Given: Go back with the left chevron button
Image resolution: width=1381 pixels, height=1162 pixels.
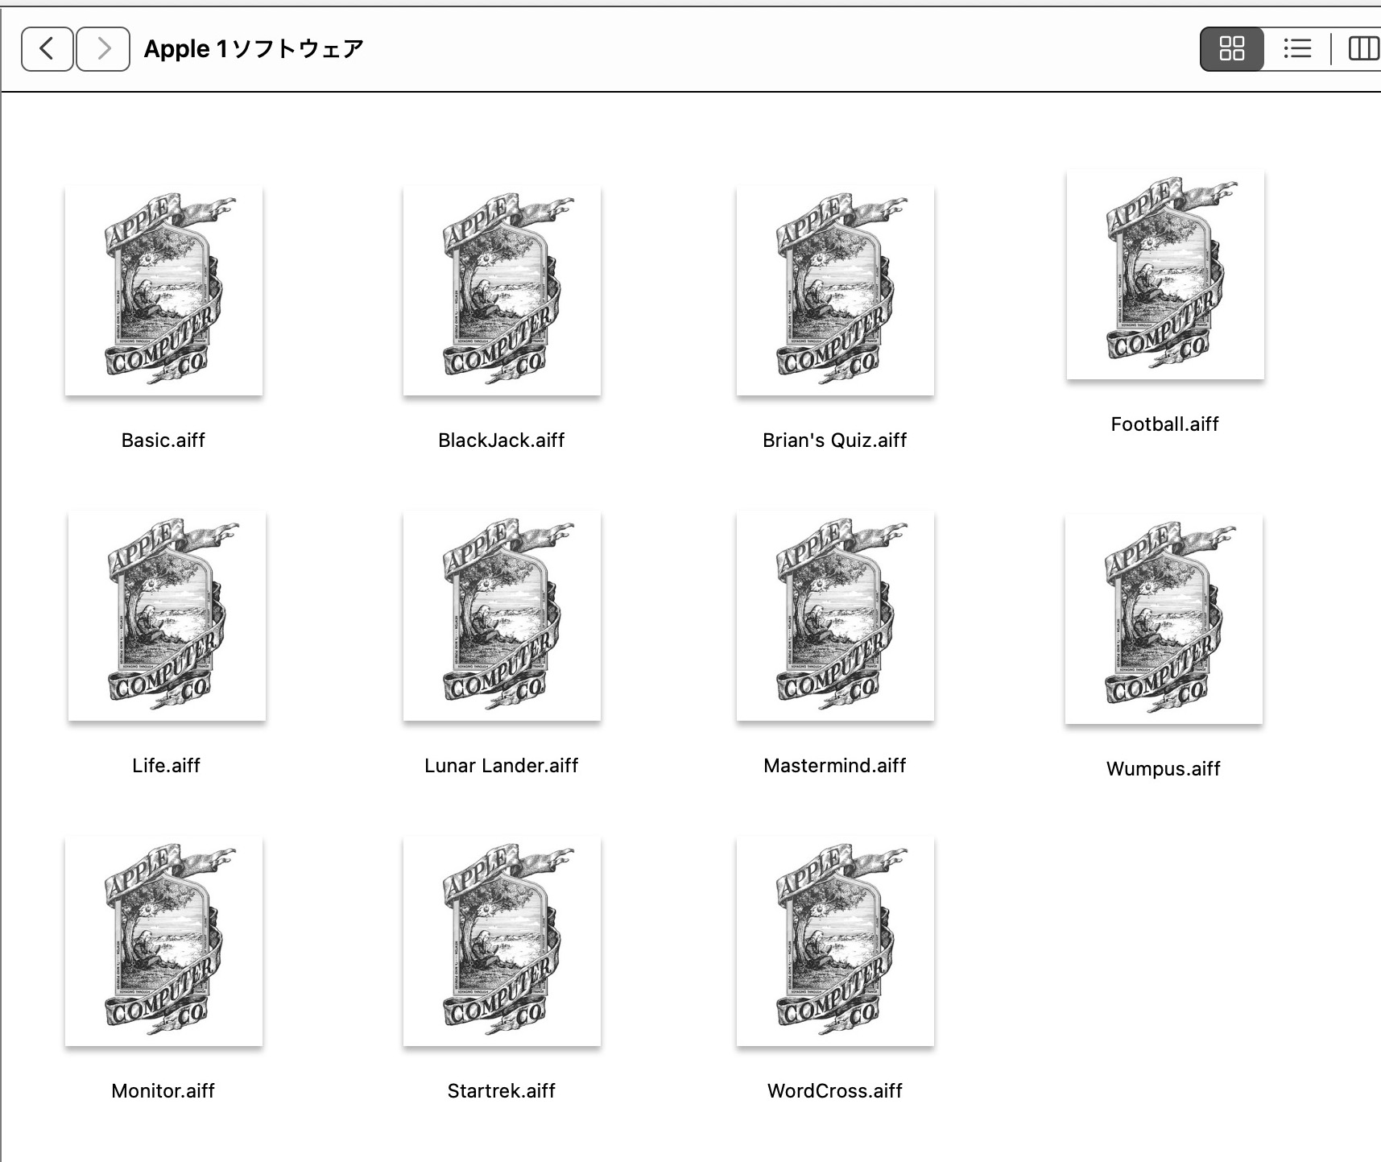Looking at the screenshot, I should coord(47,49).
